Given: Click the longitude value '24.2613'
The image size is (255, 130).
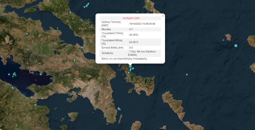Looking at the screenshot, I should [134, 42].
